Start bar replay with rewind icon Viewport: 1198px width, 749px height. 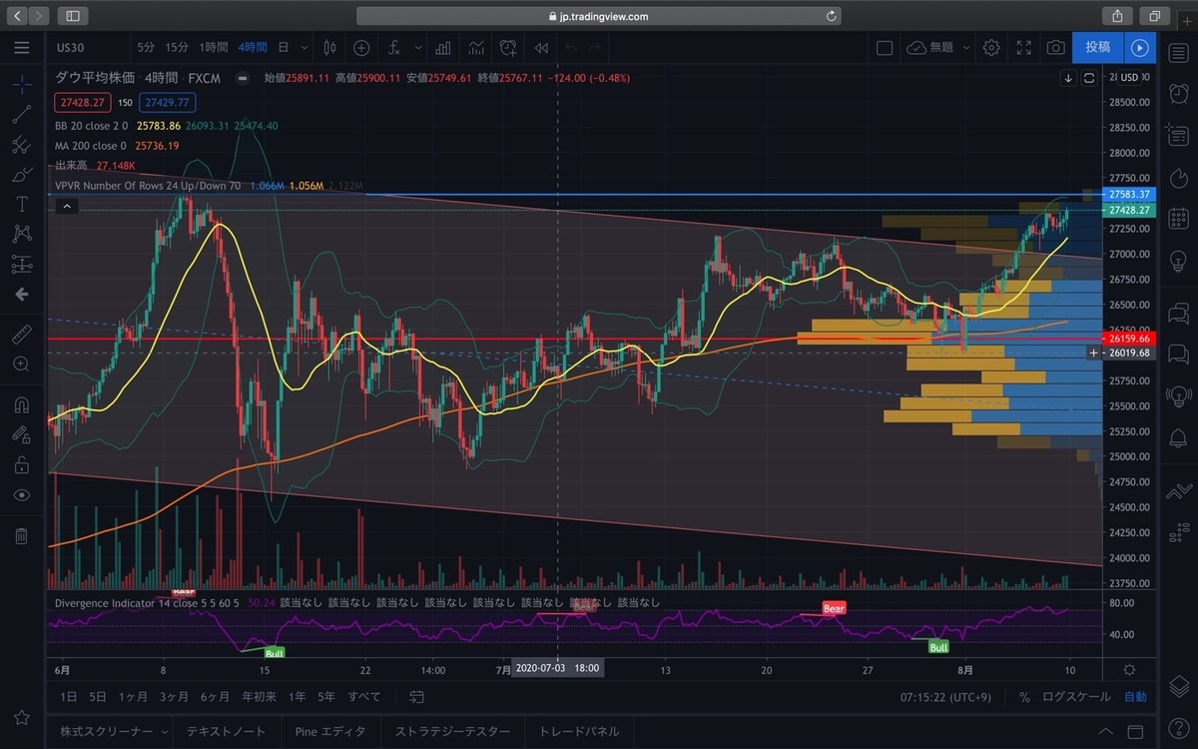click(541, 47)
